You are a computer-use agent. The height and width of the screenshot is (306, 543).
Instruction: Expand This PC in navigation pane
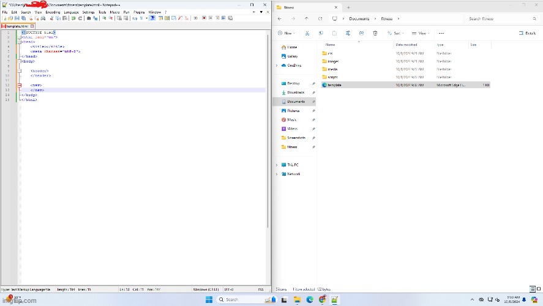[277, 165]
